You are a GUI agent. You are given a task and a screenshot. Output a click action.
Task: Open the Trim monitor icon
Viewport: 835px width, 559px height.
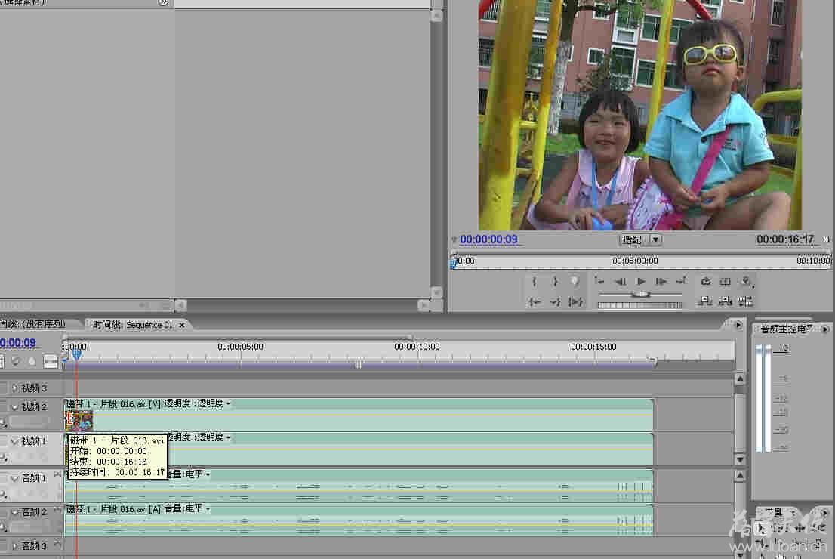(x=746, y=302)
